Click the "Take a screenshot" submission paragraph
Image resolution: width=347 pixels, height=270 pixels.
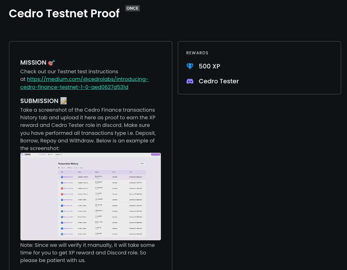click(x=88, y=129)
